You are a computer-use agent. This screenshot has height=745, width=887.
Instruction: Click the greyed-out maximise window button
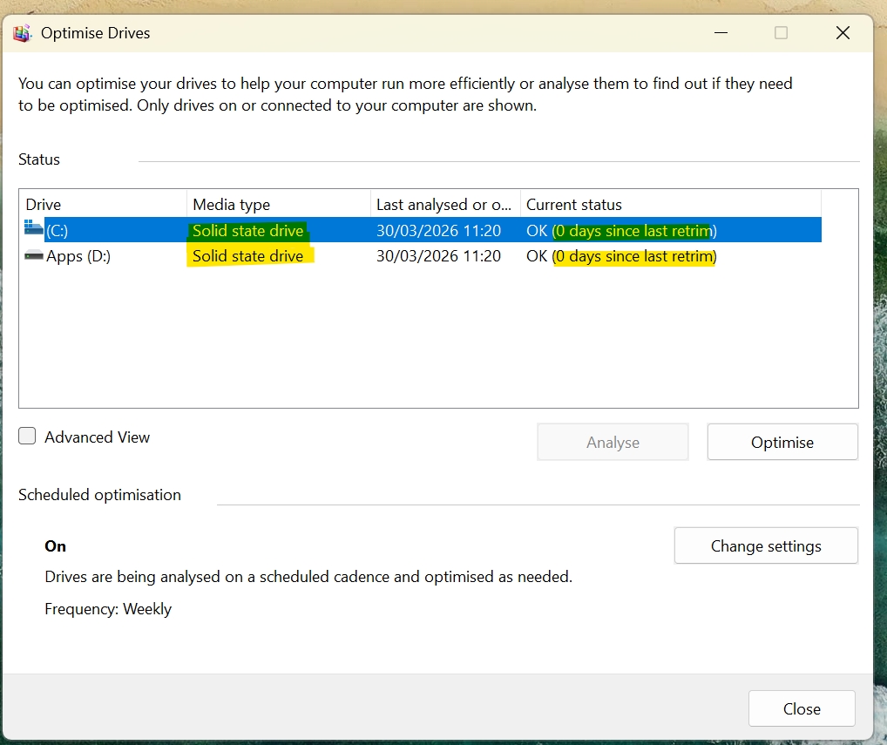click(x=781, y=33)
